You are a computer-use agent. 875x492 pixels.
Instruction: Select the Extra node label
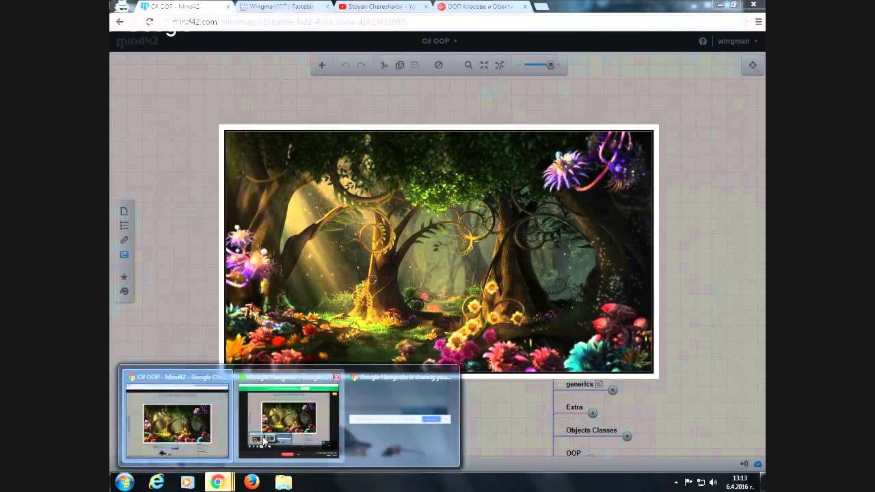(574, 407)
